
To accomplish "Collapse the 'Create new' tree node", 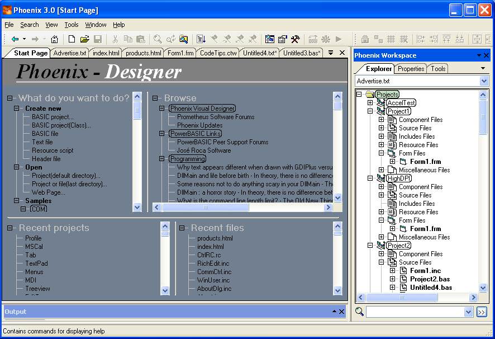I will (x=16, y=109).
